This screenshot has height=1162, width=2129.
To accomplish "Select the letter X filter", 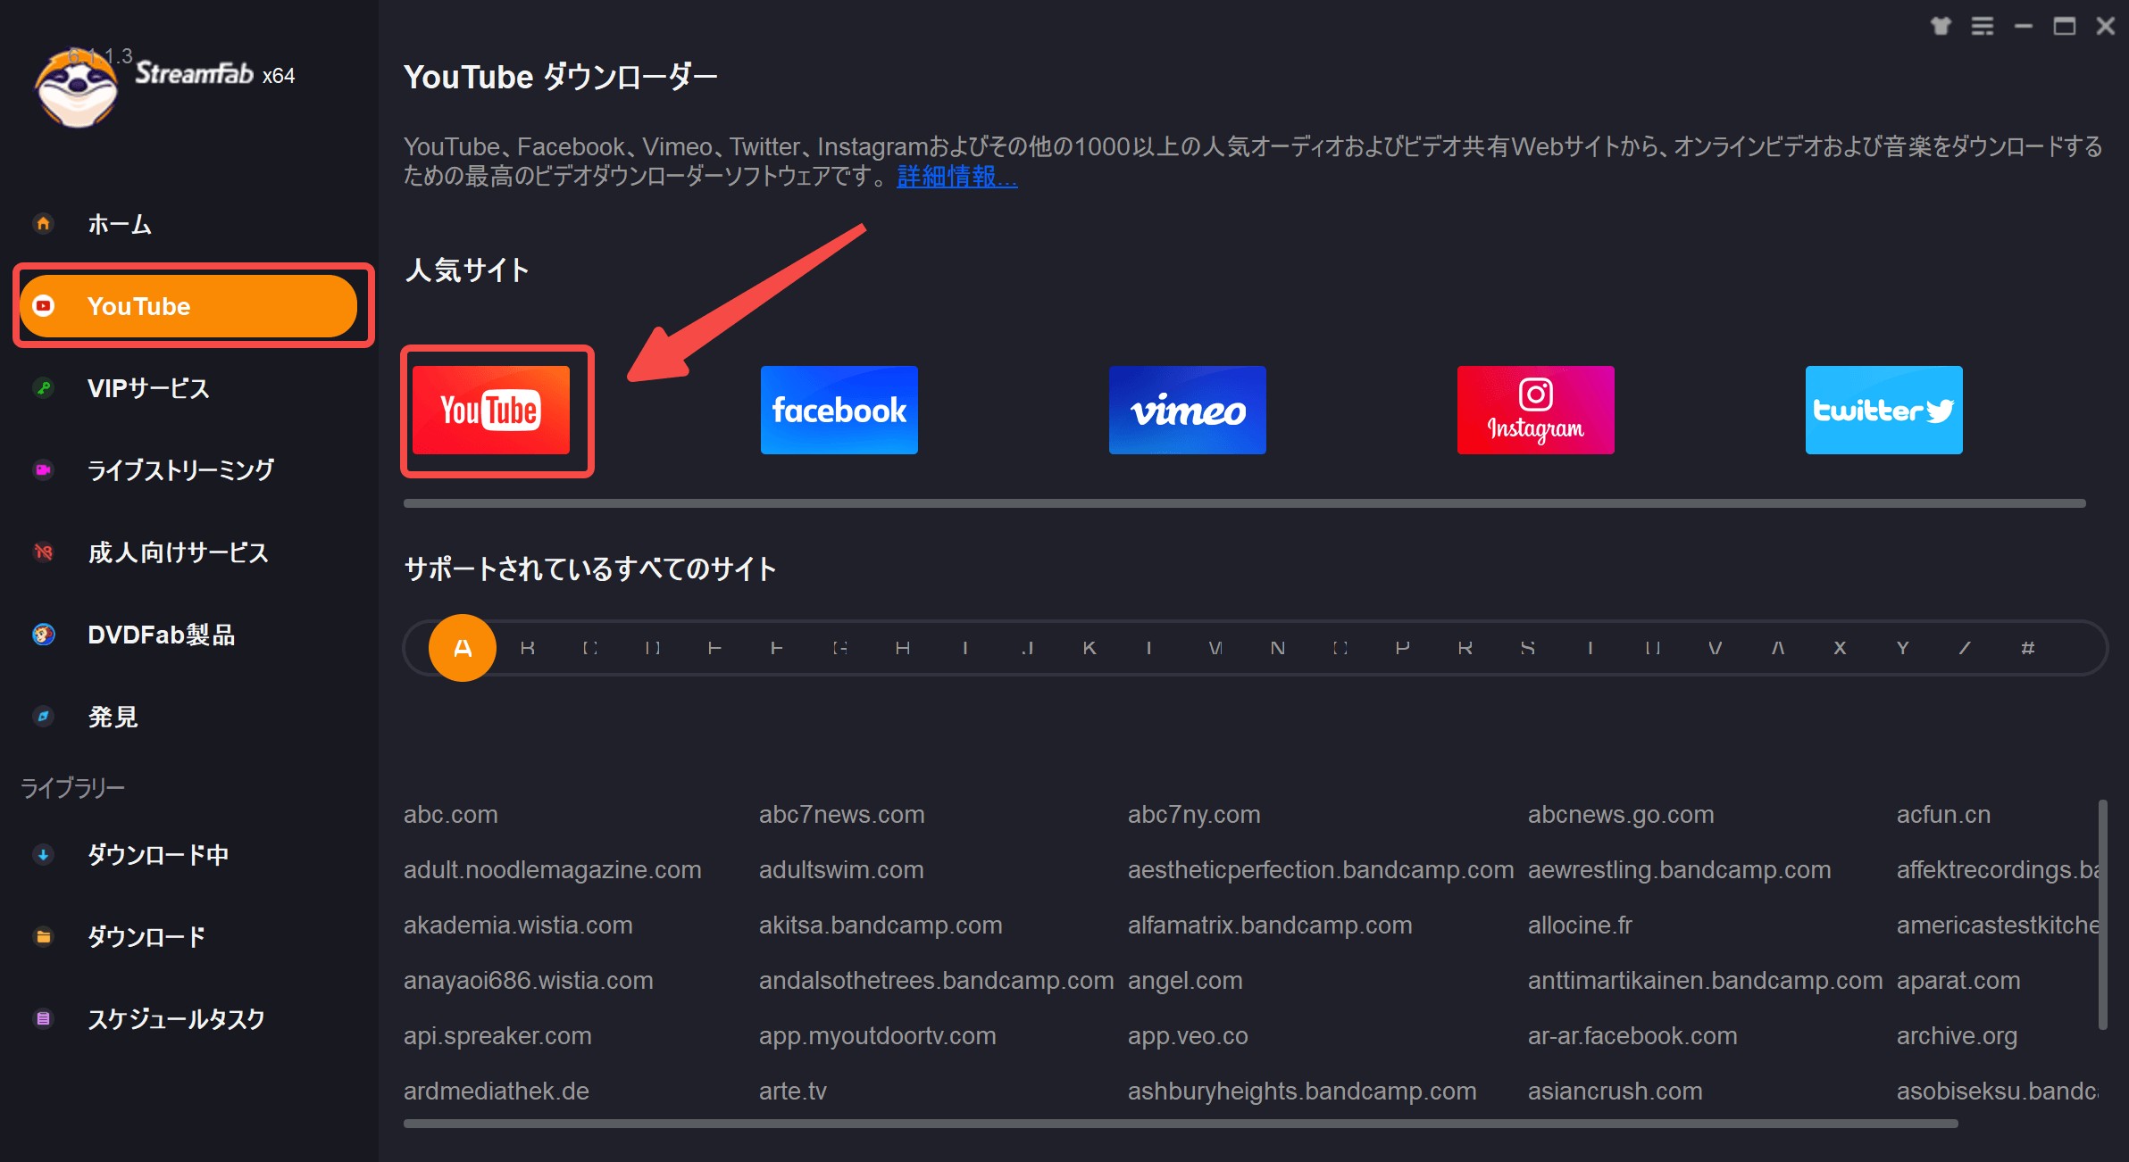I will tap(1841, 648).
